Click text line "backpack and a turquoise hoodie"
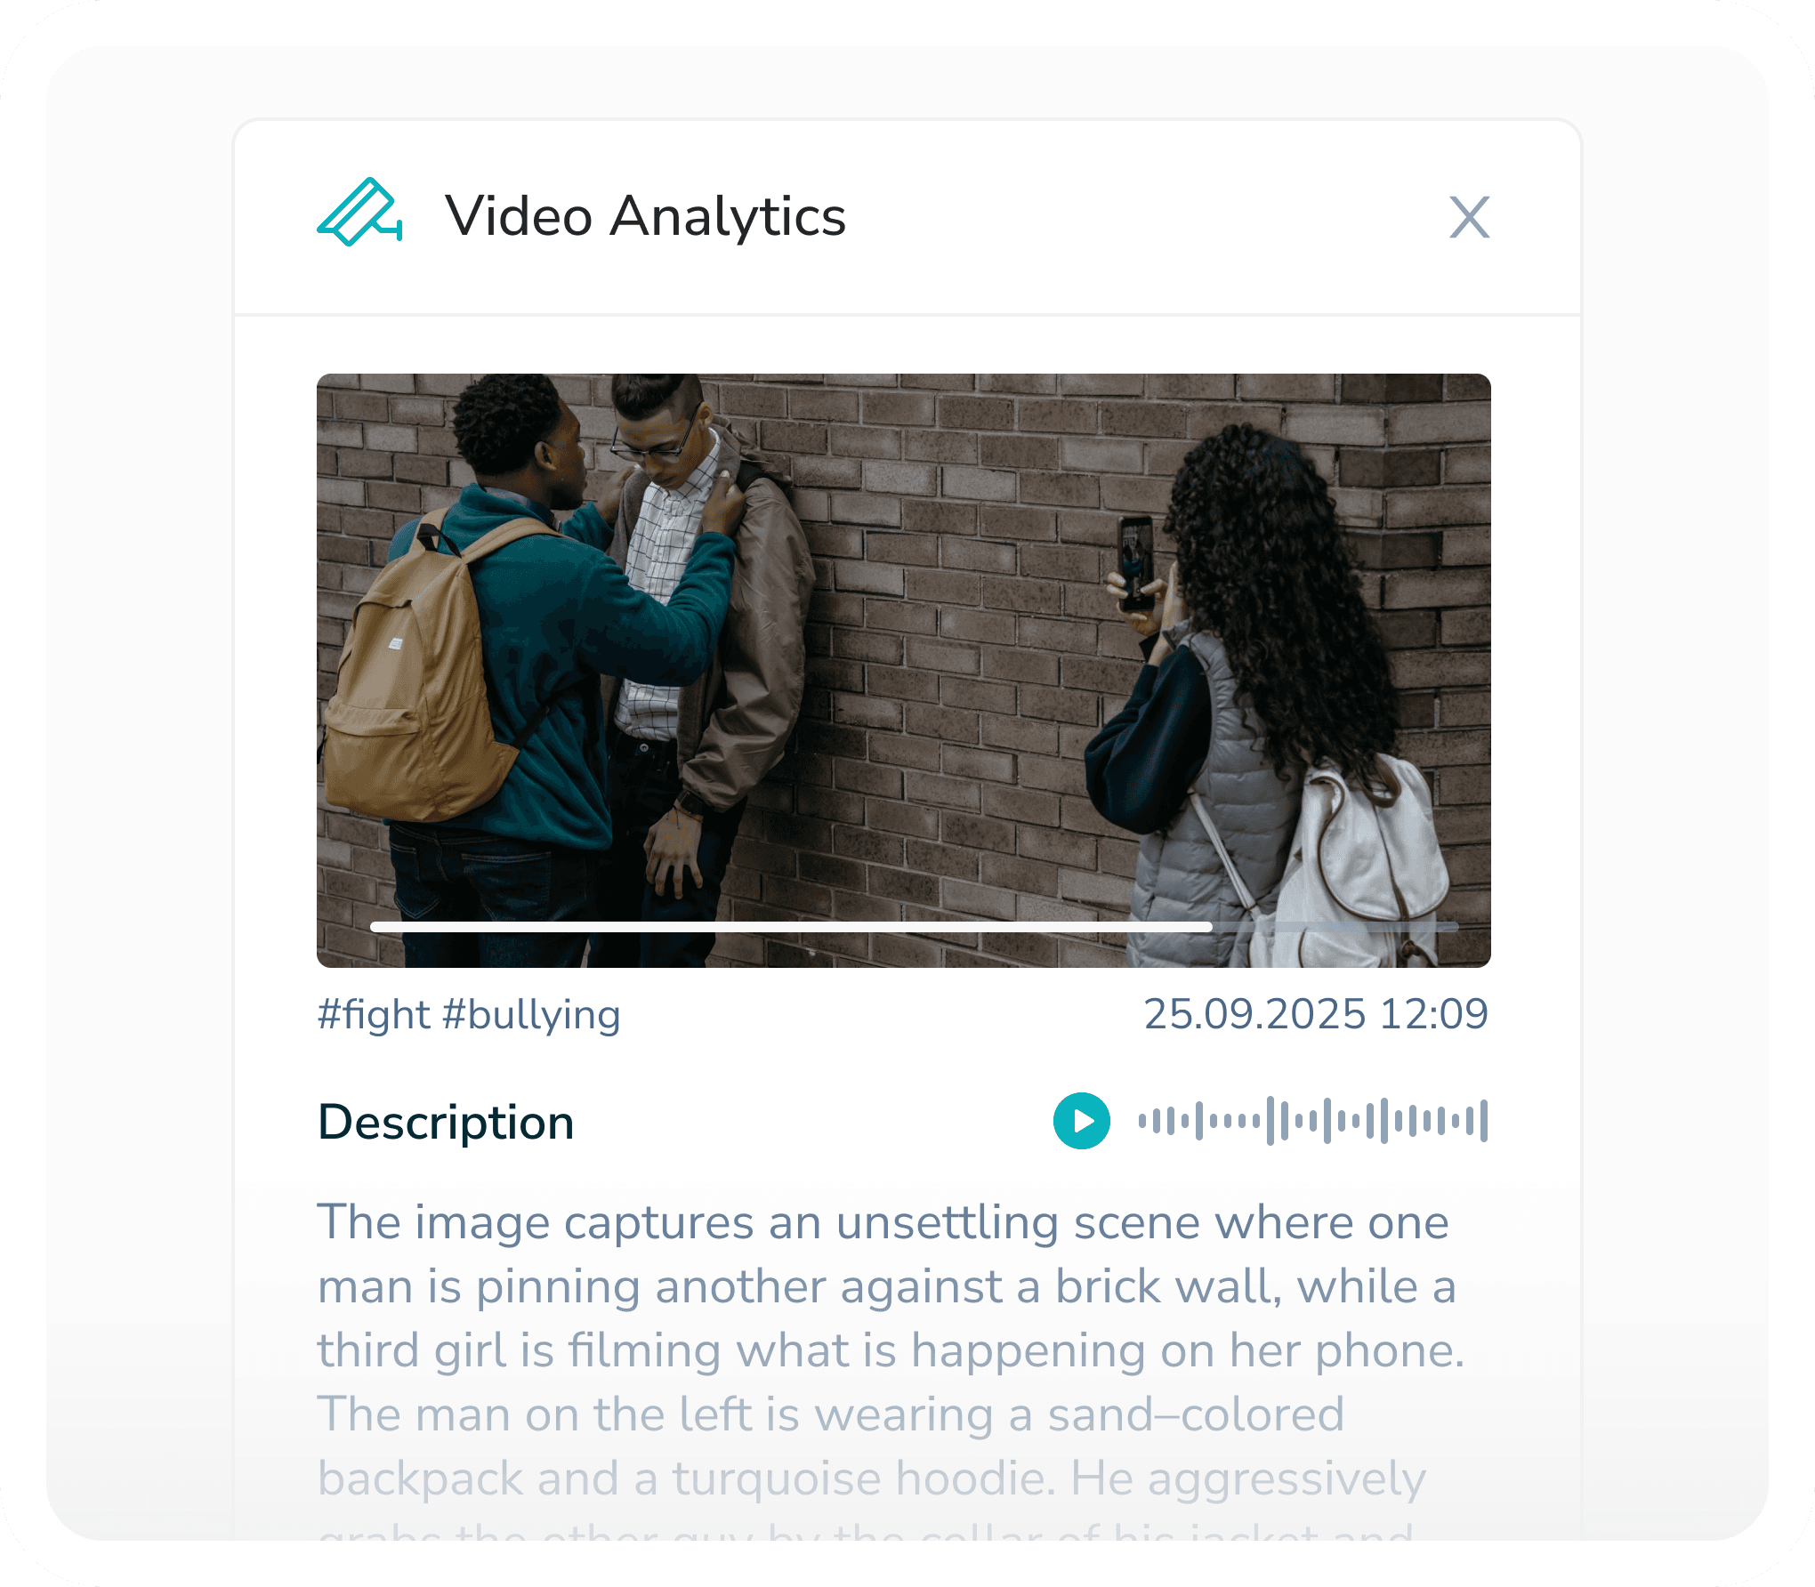 pos(872,1478)
